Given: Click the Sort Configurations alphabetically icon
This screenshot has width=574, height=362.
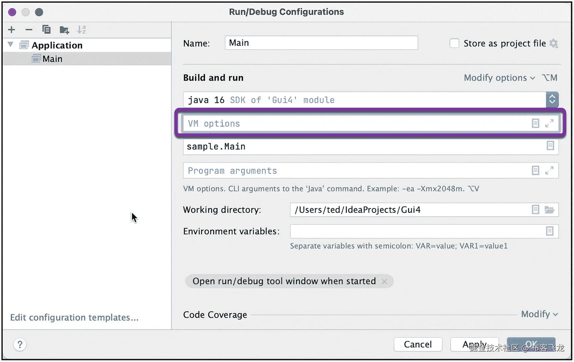Looking at the screenshot, I should pos(82,30).
